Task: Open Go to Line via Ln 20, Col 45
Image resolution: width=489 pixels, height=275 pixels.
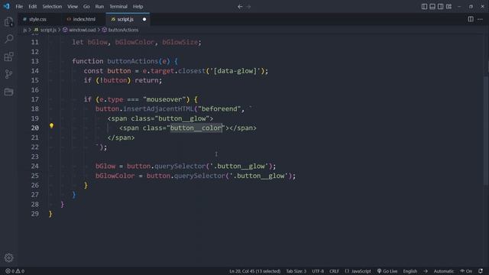Action: (x=254, y=271)
